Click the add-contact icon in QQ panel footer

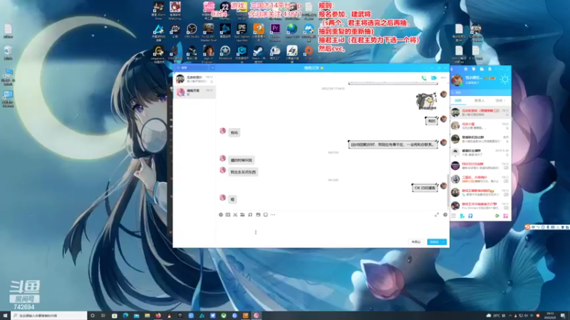coord(462,216)
